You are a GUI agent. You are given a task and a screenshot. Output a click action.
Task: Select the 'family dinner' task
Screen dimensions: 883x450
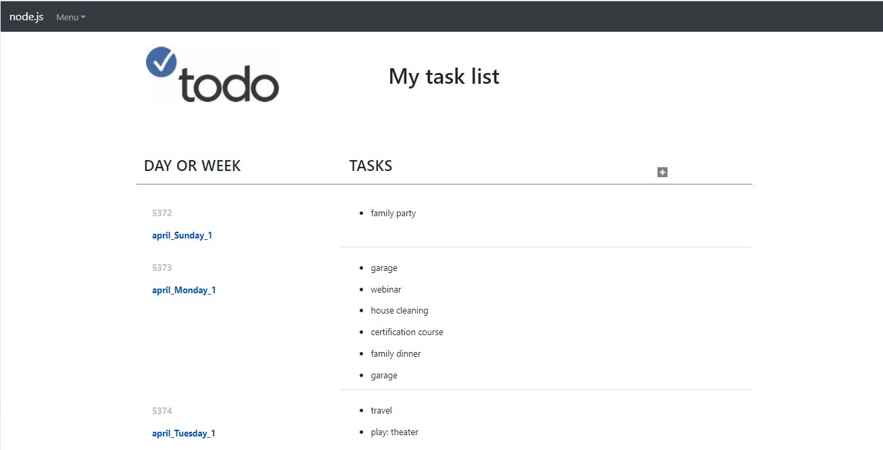(x=396, y=353)
